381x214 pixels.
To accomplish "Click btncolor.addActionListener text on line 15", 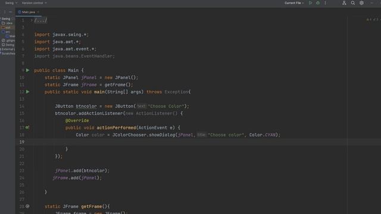I will pos(89,114).
